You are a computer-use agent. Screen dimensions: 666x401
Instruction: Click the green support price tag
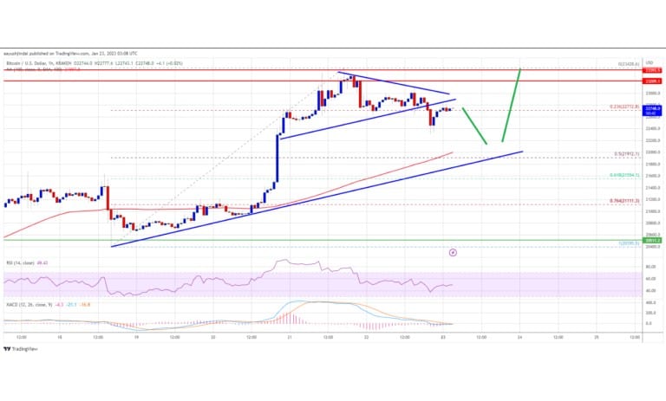pos(653,240)
